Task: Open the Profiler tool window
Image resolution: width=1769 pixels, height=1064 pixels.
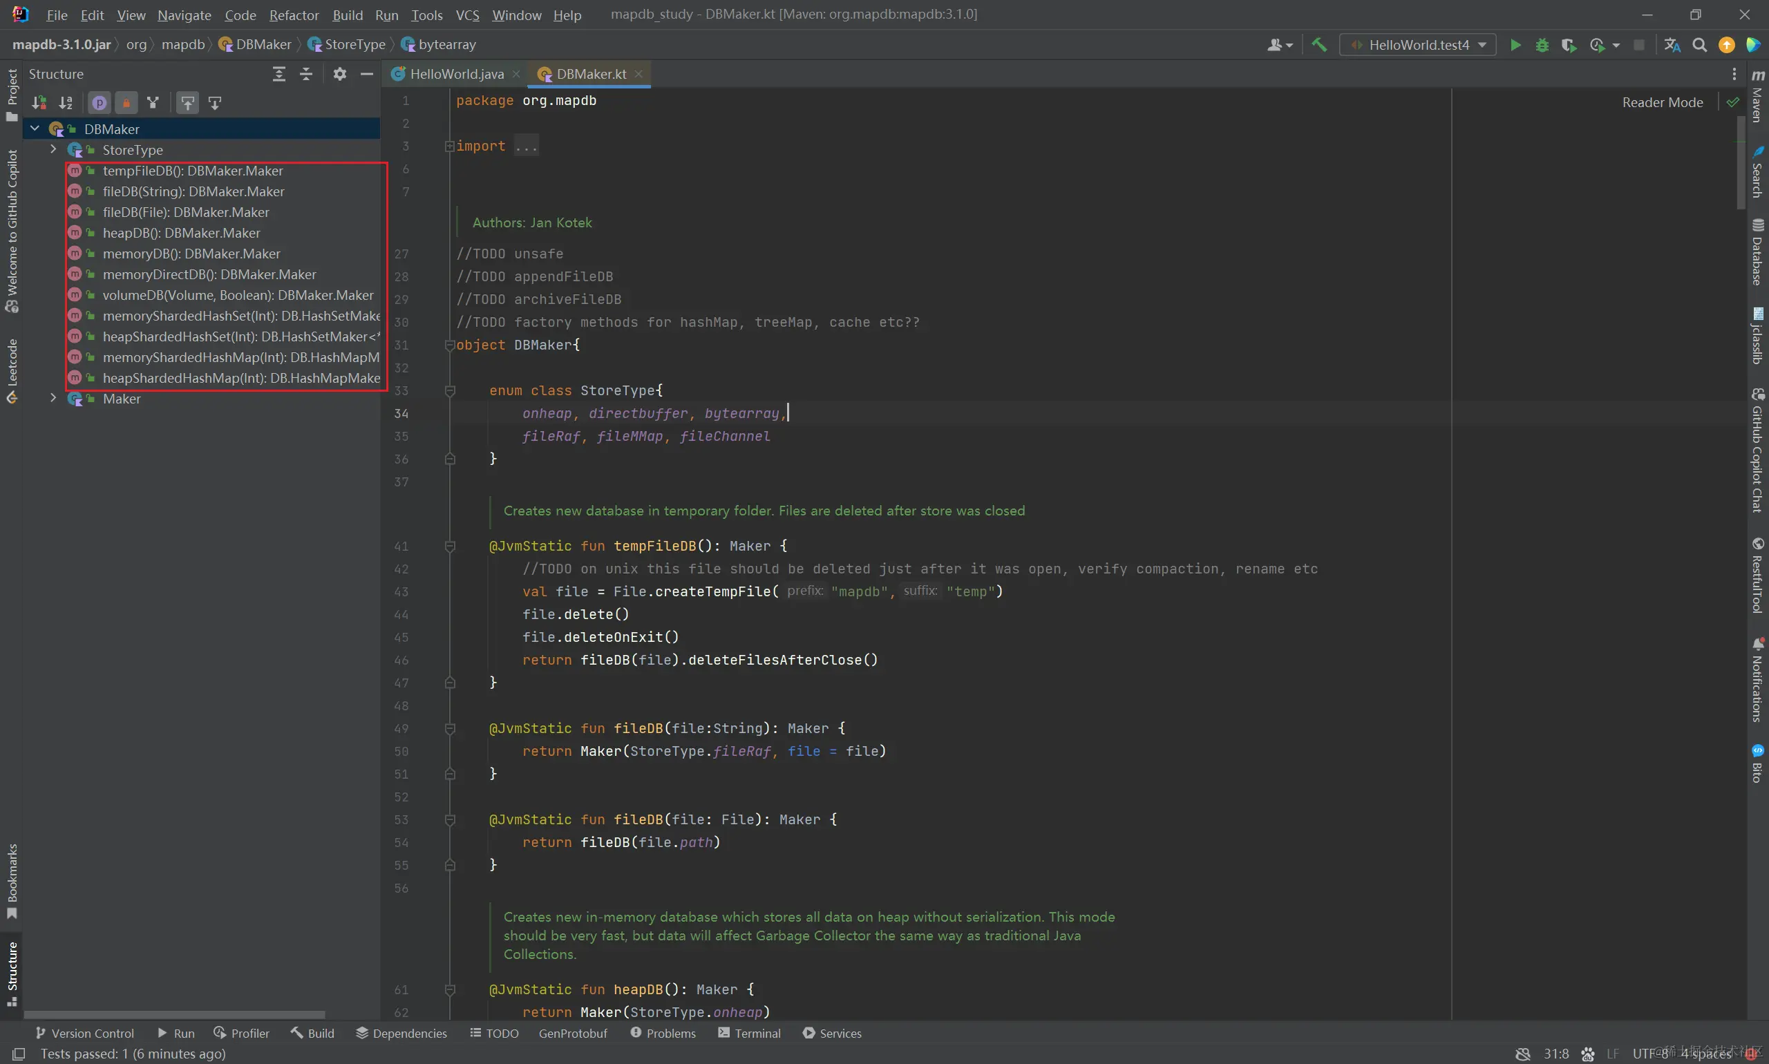Action: (x=242, y=1033)
